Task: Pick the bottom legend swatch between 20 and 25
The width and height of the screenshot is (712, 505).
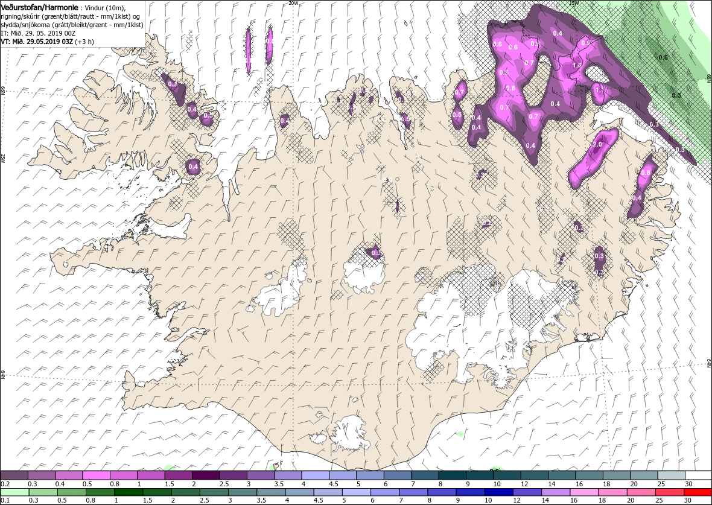Action: tap(641, 492)
